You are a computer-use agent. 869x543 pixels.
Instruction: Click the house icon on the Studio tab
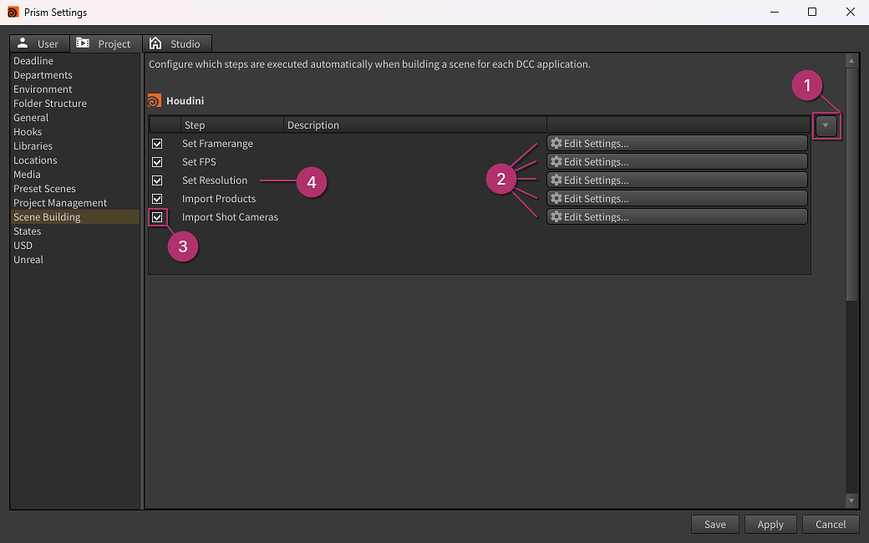click(155, 43)
